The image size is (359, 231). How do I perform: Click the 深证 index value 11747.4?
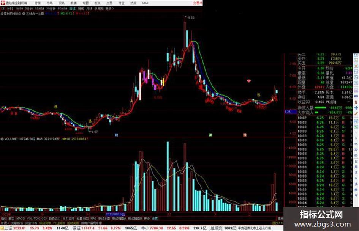88,228
